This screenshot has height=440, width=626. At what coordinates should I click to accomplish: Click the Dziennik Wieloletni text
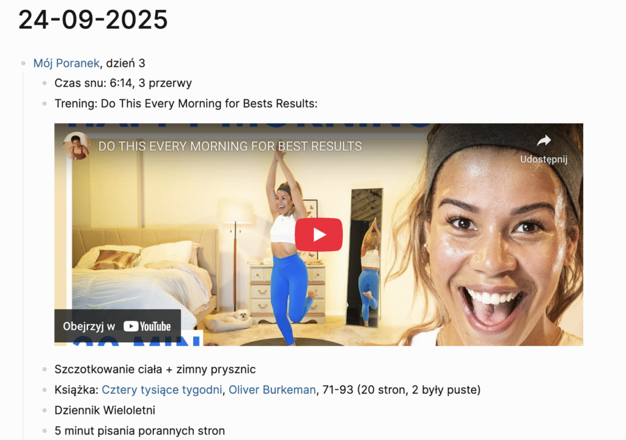[105, 410]
